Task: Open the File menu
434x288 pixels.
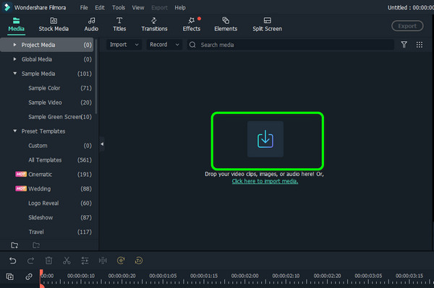Action: click(x=84, y=8)
